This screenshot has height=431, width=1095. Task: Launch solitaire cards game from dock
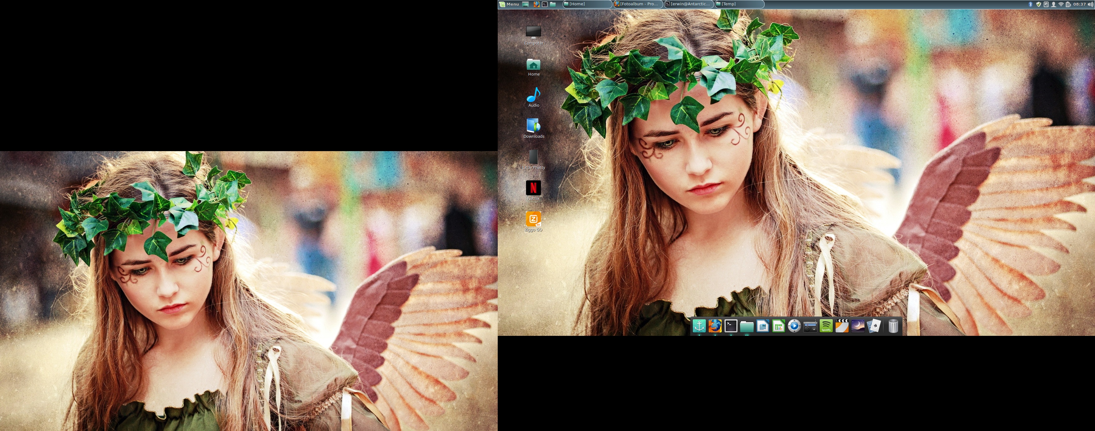pos(874,326)
